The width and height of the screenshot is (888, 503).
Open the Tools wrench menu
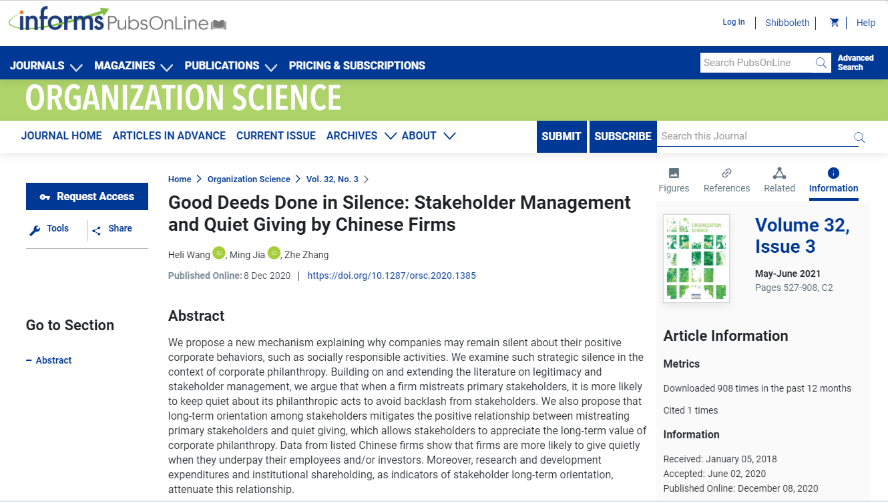click(49, 229)
